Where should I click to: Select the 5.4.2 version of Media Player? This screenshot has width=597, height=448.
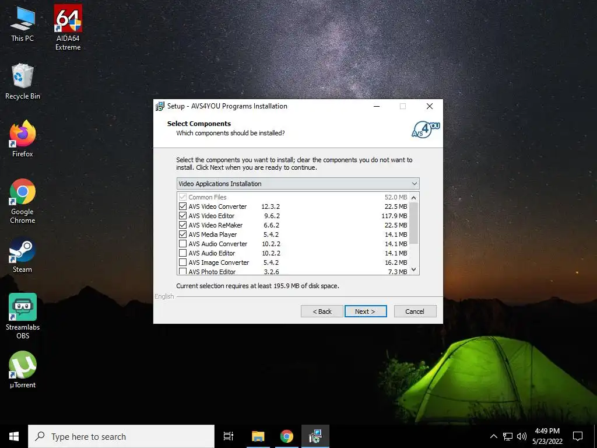click(271, 235)
